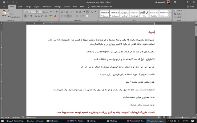Open the Change Case Aa dropdown
The width and height of the screenshot is (197, 123).
[x=52, y=12]
